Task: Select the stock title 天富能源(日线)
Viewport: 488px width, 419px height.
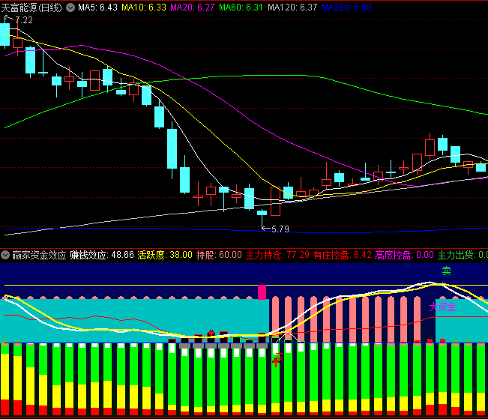Action: click(x=31, y=7)
